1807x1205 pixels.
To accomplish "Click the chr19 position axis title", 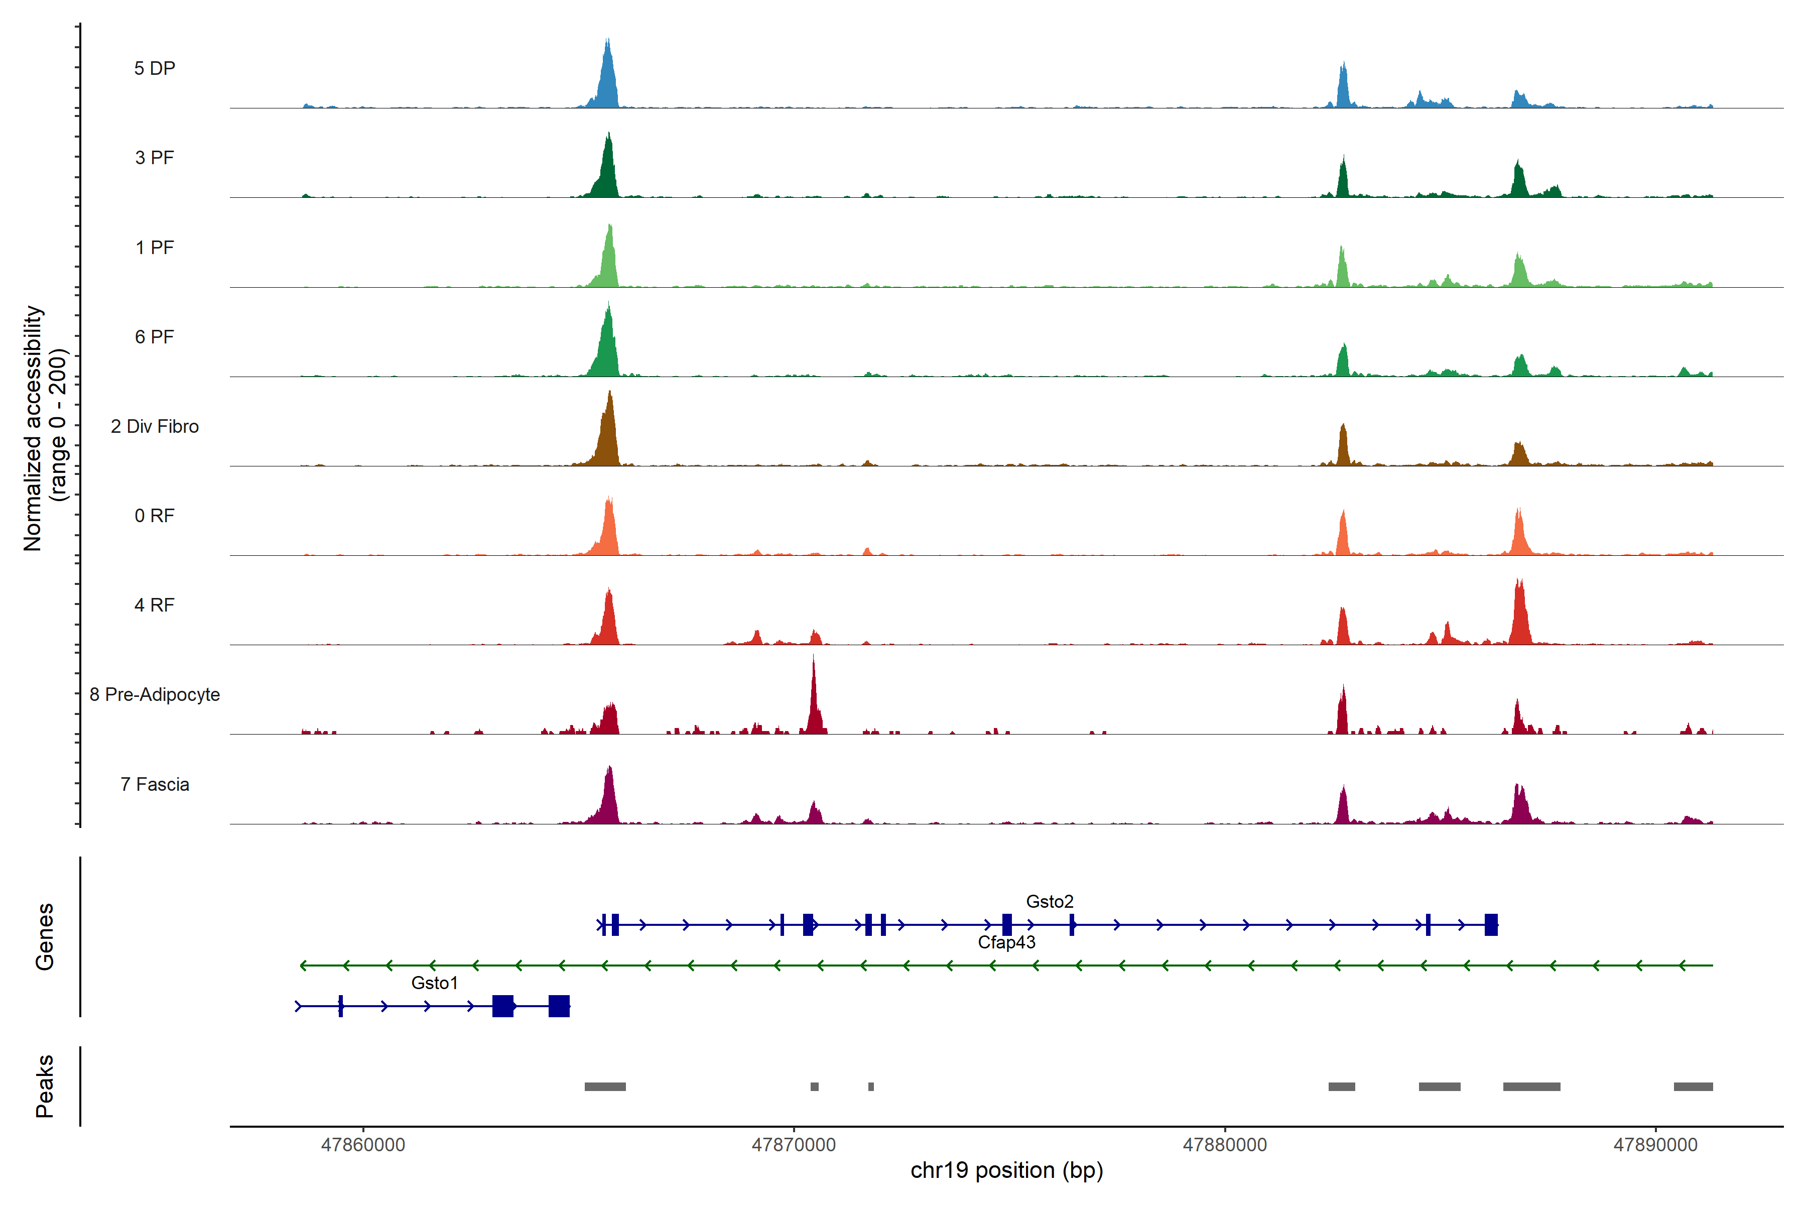I will tap(1006, 1170).
